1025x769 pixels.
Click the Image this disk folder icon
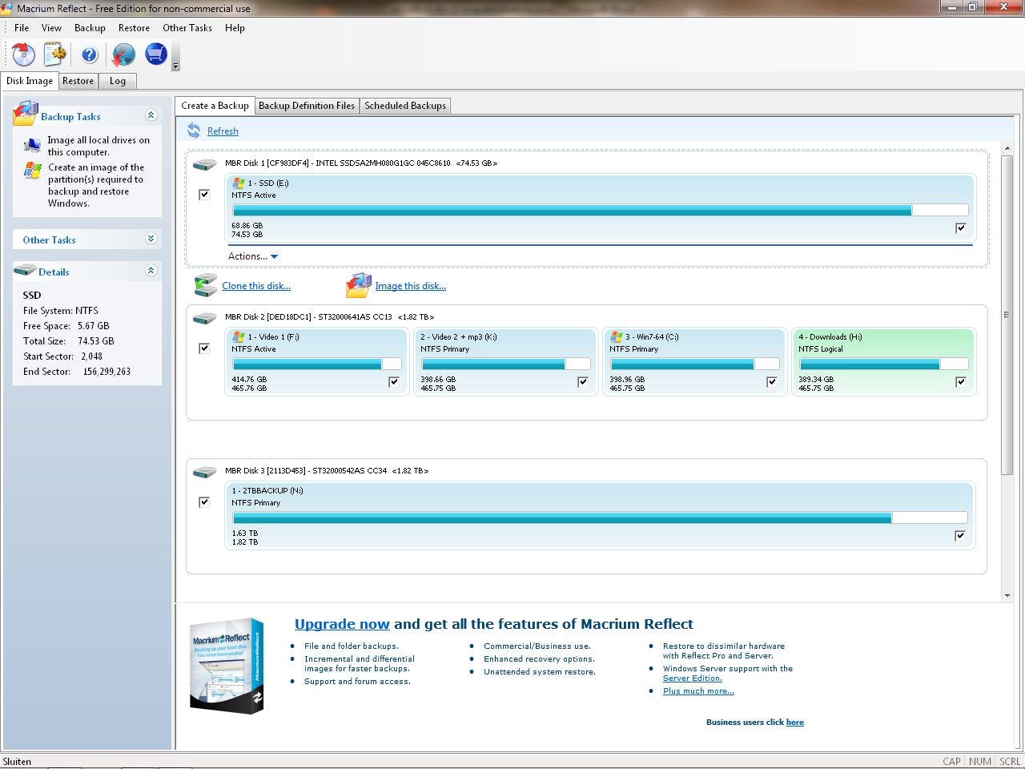point(359,286)
